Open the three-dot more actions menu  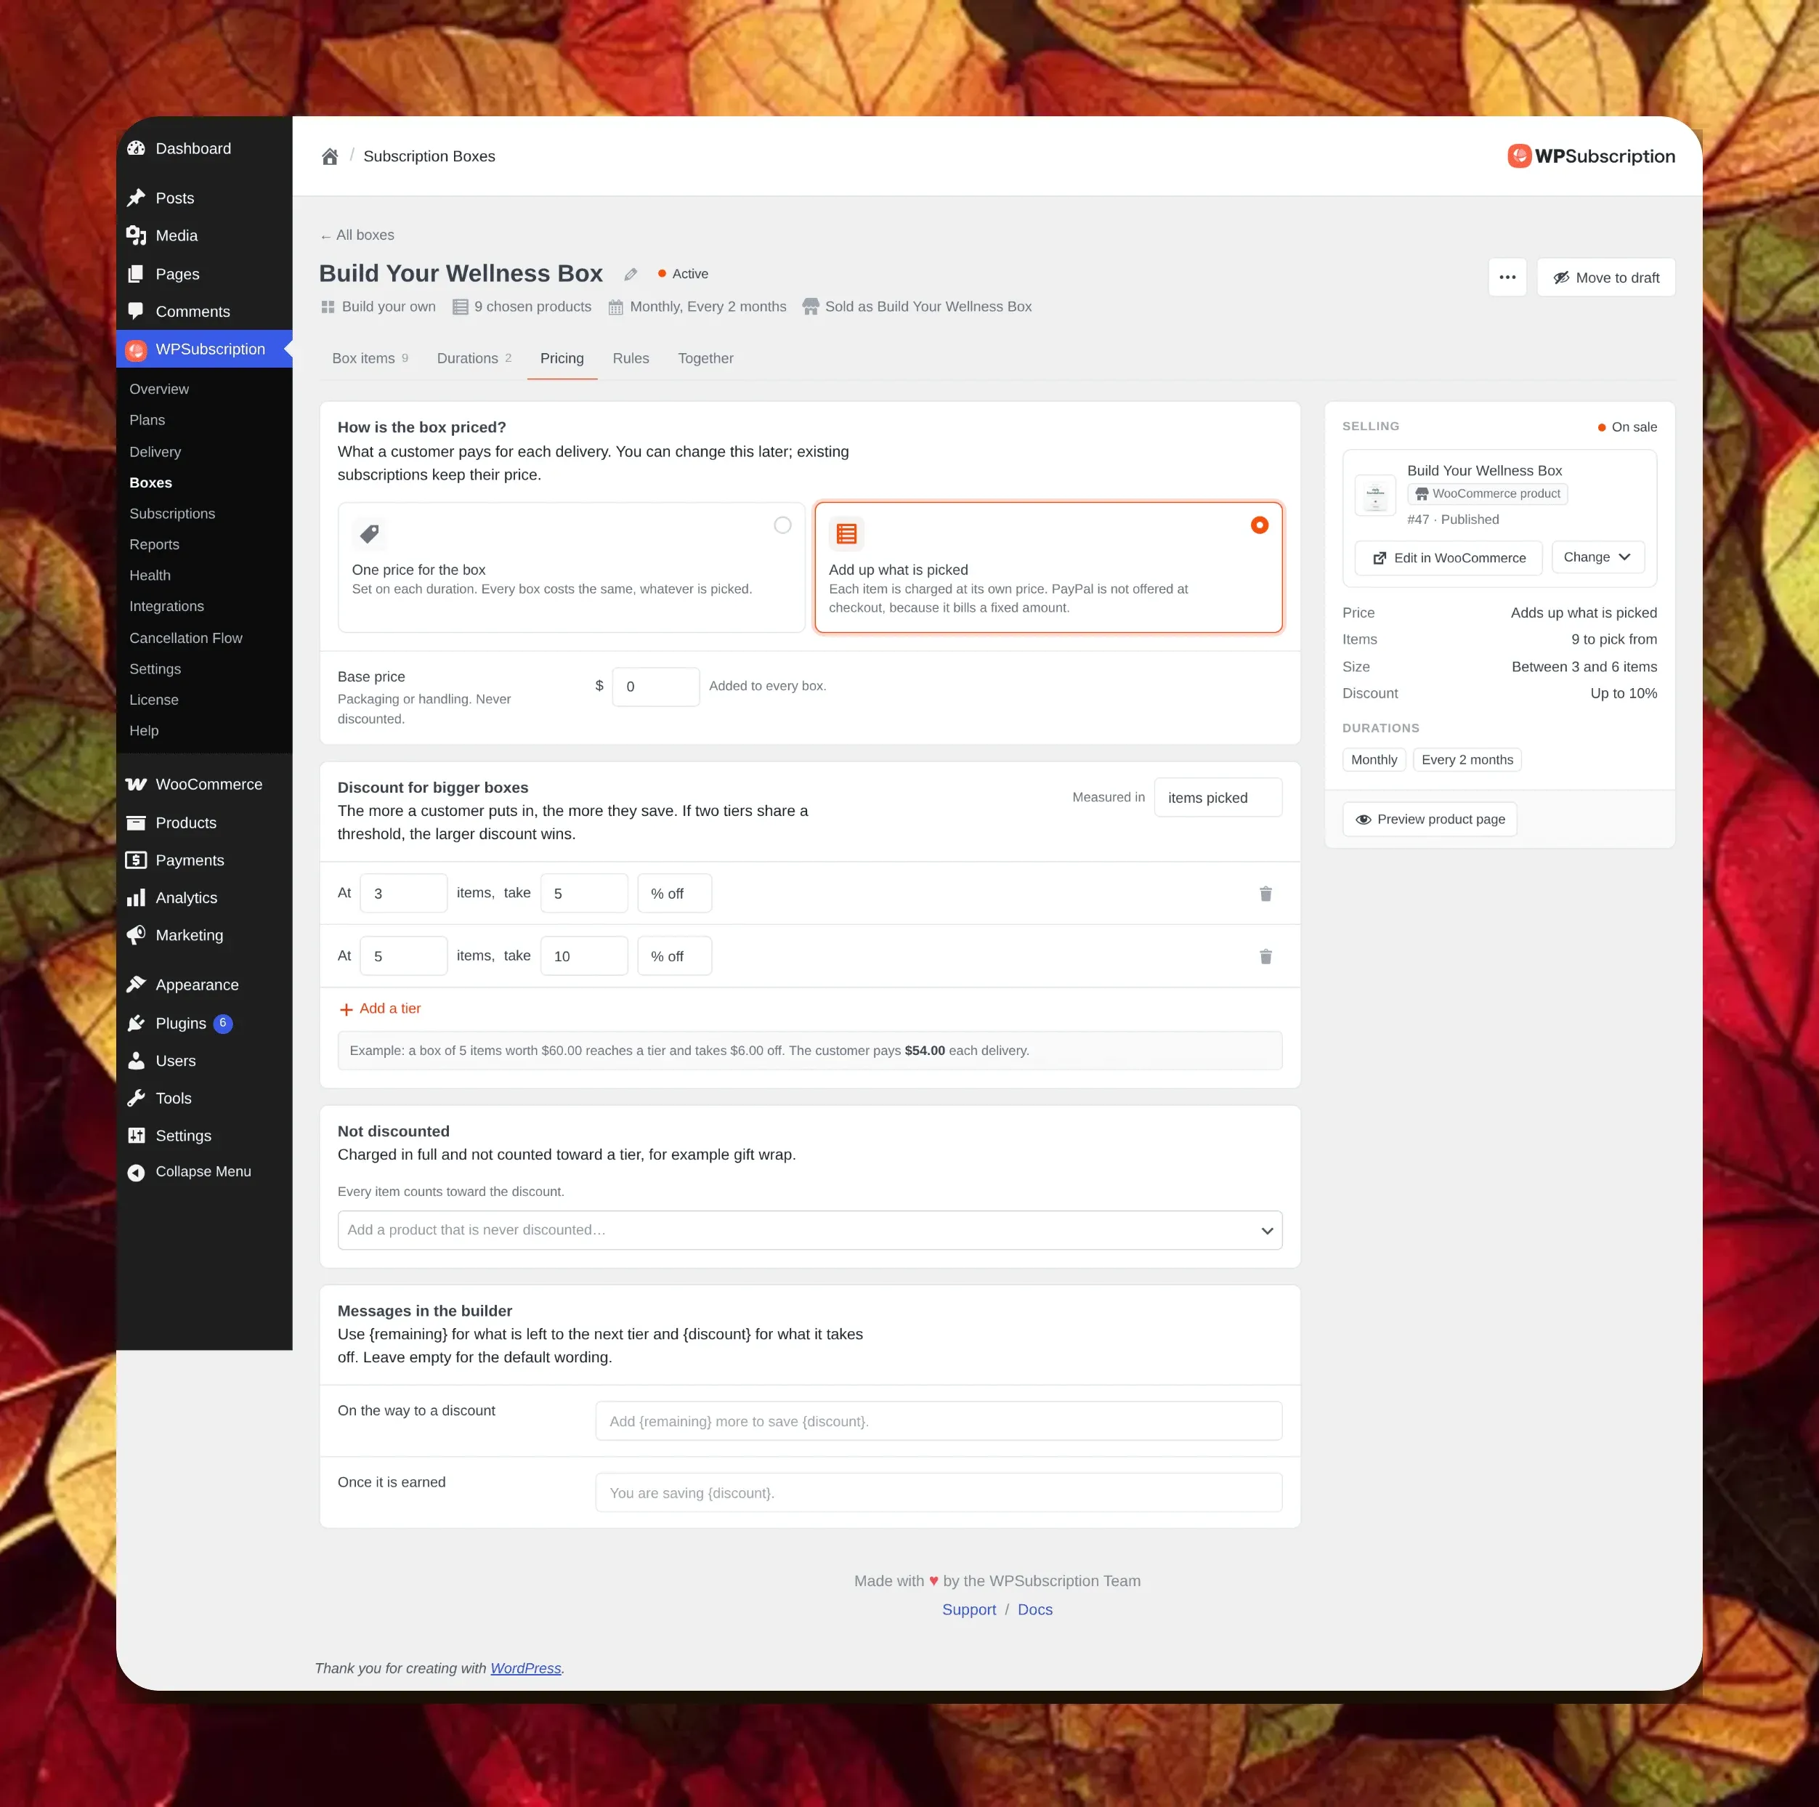click(1507, 277)
